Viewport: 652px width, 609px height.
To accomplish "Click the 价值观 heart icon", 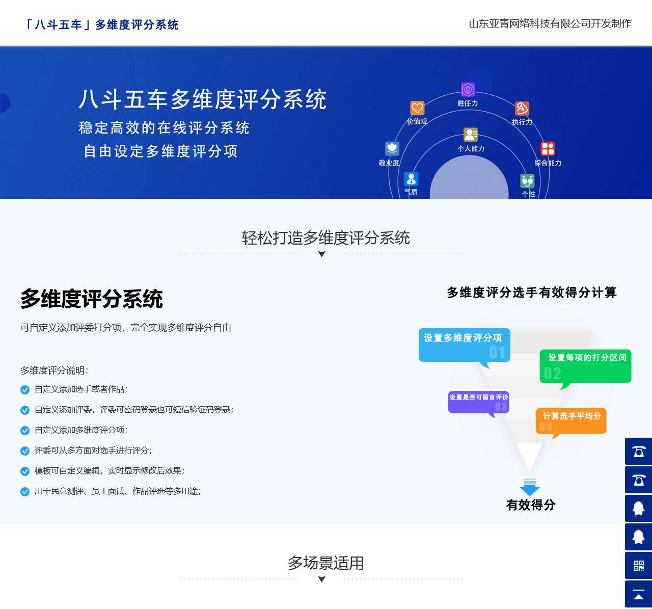I will [417, 108].
